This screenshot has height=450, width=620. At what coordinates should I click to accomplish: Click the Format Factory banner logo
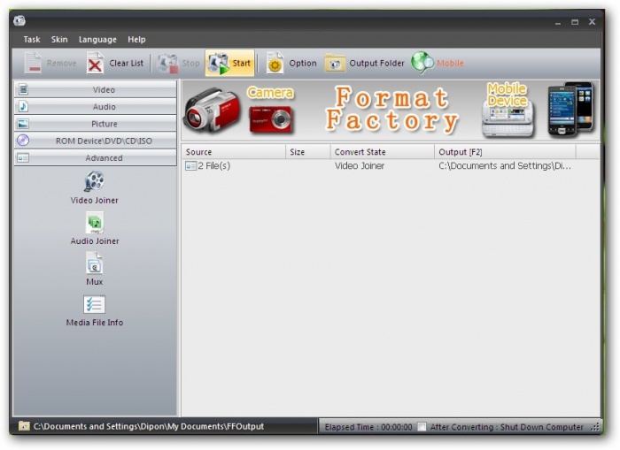391,109
